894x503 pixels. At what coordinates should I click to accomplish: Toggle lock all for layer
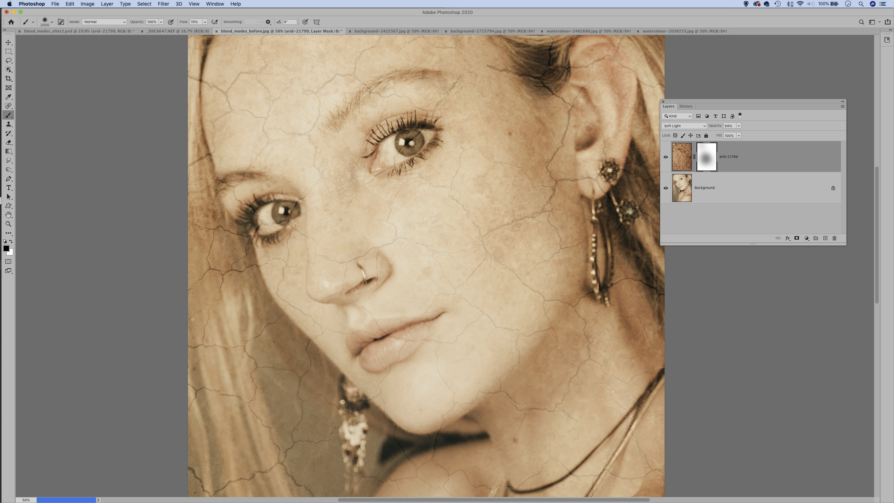point(706,136)
